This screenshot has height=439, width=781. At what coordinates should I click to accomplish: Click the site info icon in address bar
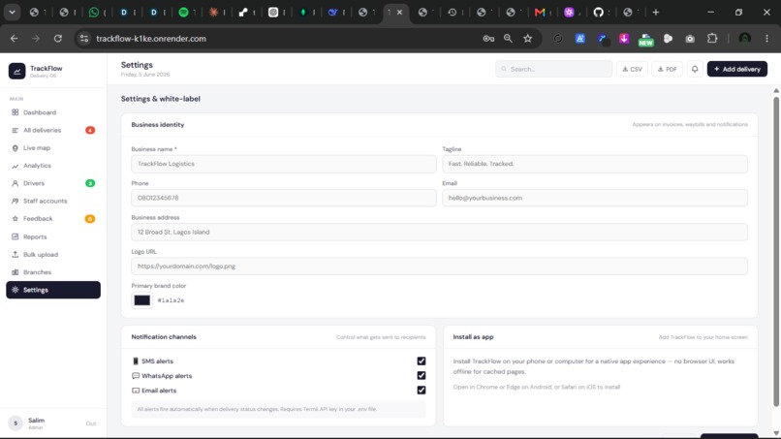point(84,39)
